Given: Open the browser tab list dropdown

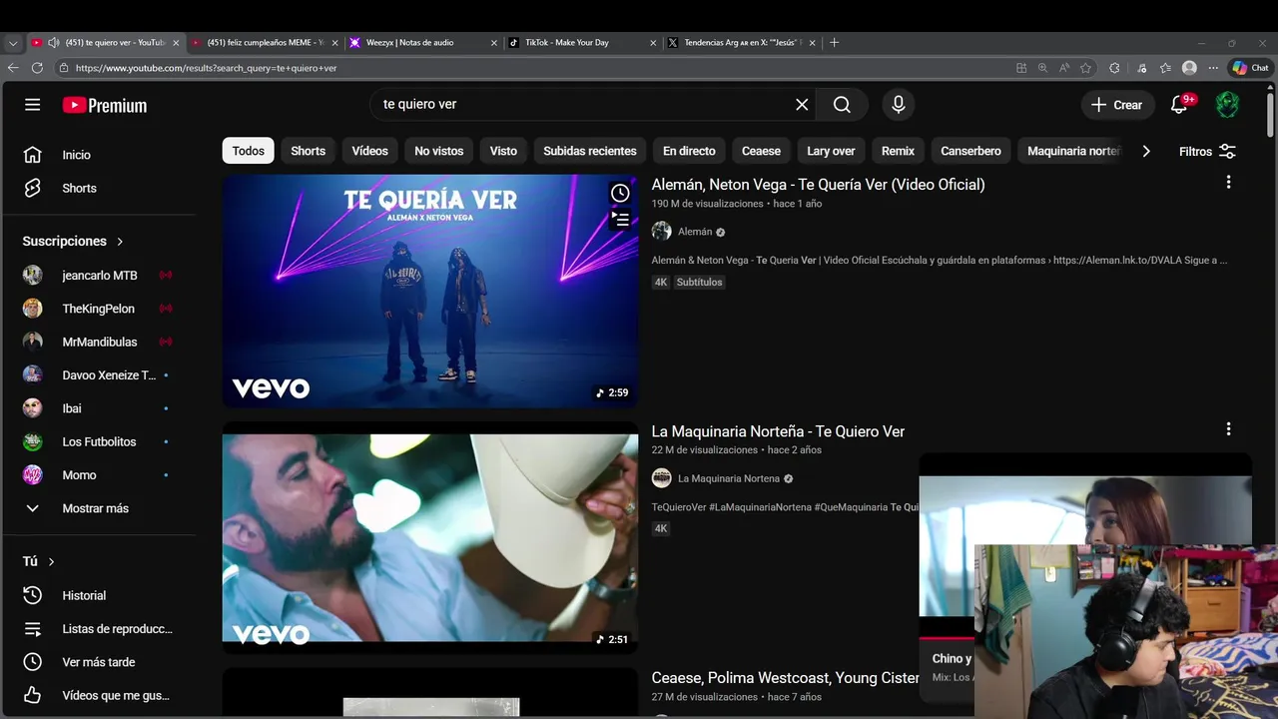Looking at the screenshot, I should [13, 43].
